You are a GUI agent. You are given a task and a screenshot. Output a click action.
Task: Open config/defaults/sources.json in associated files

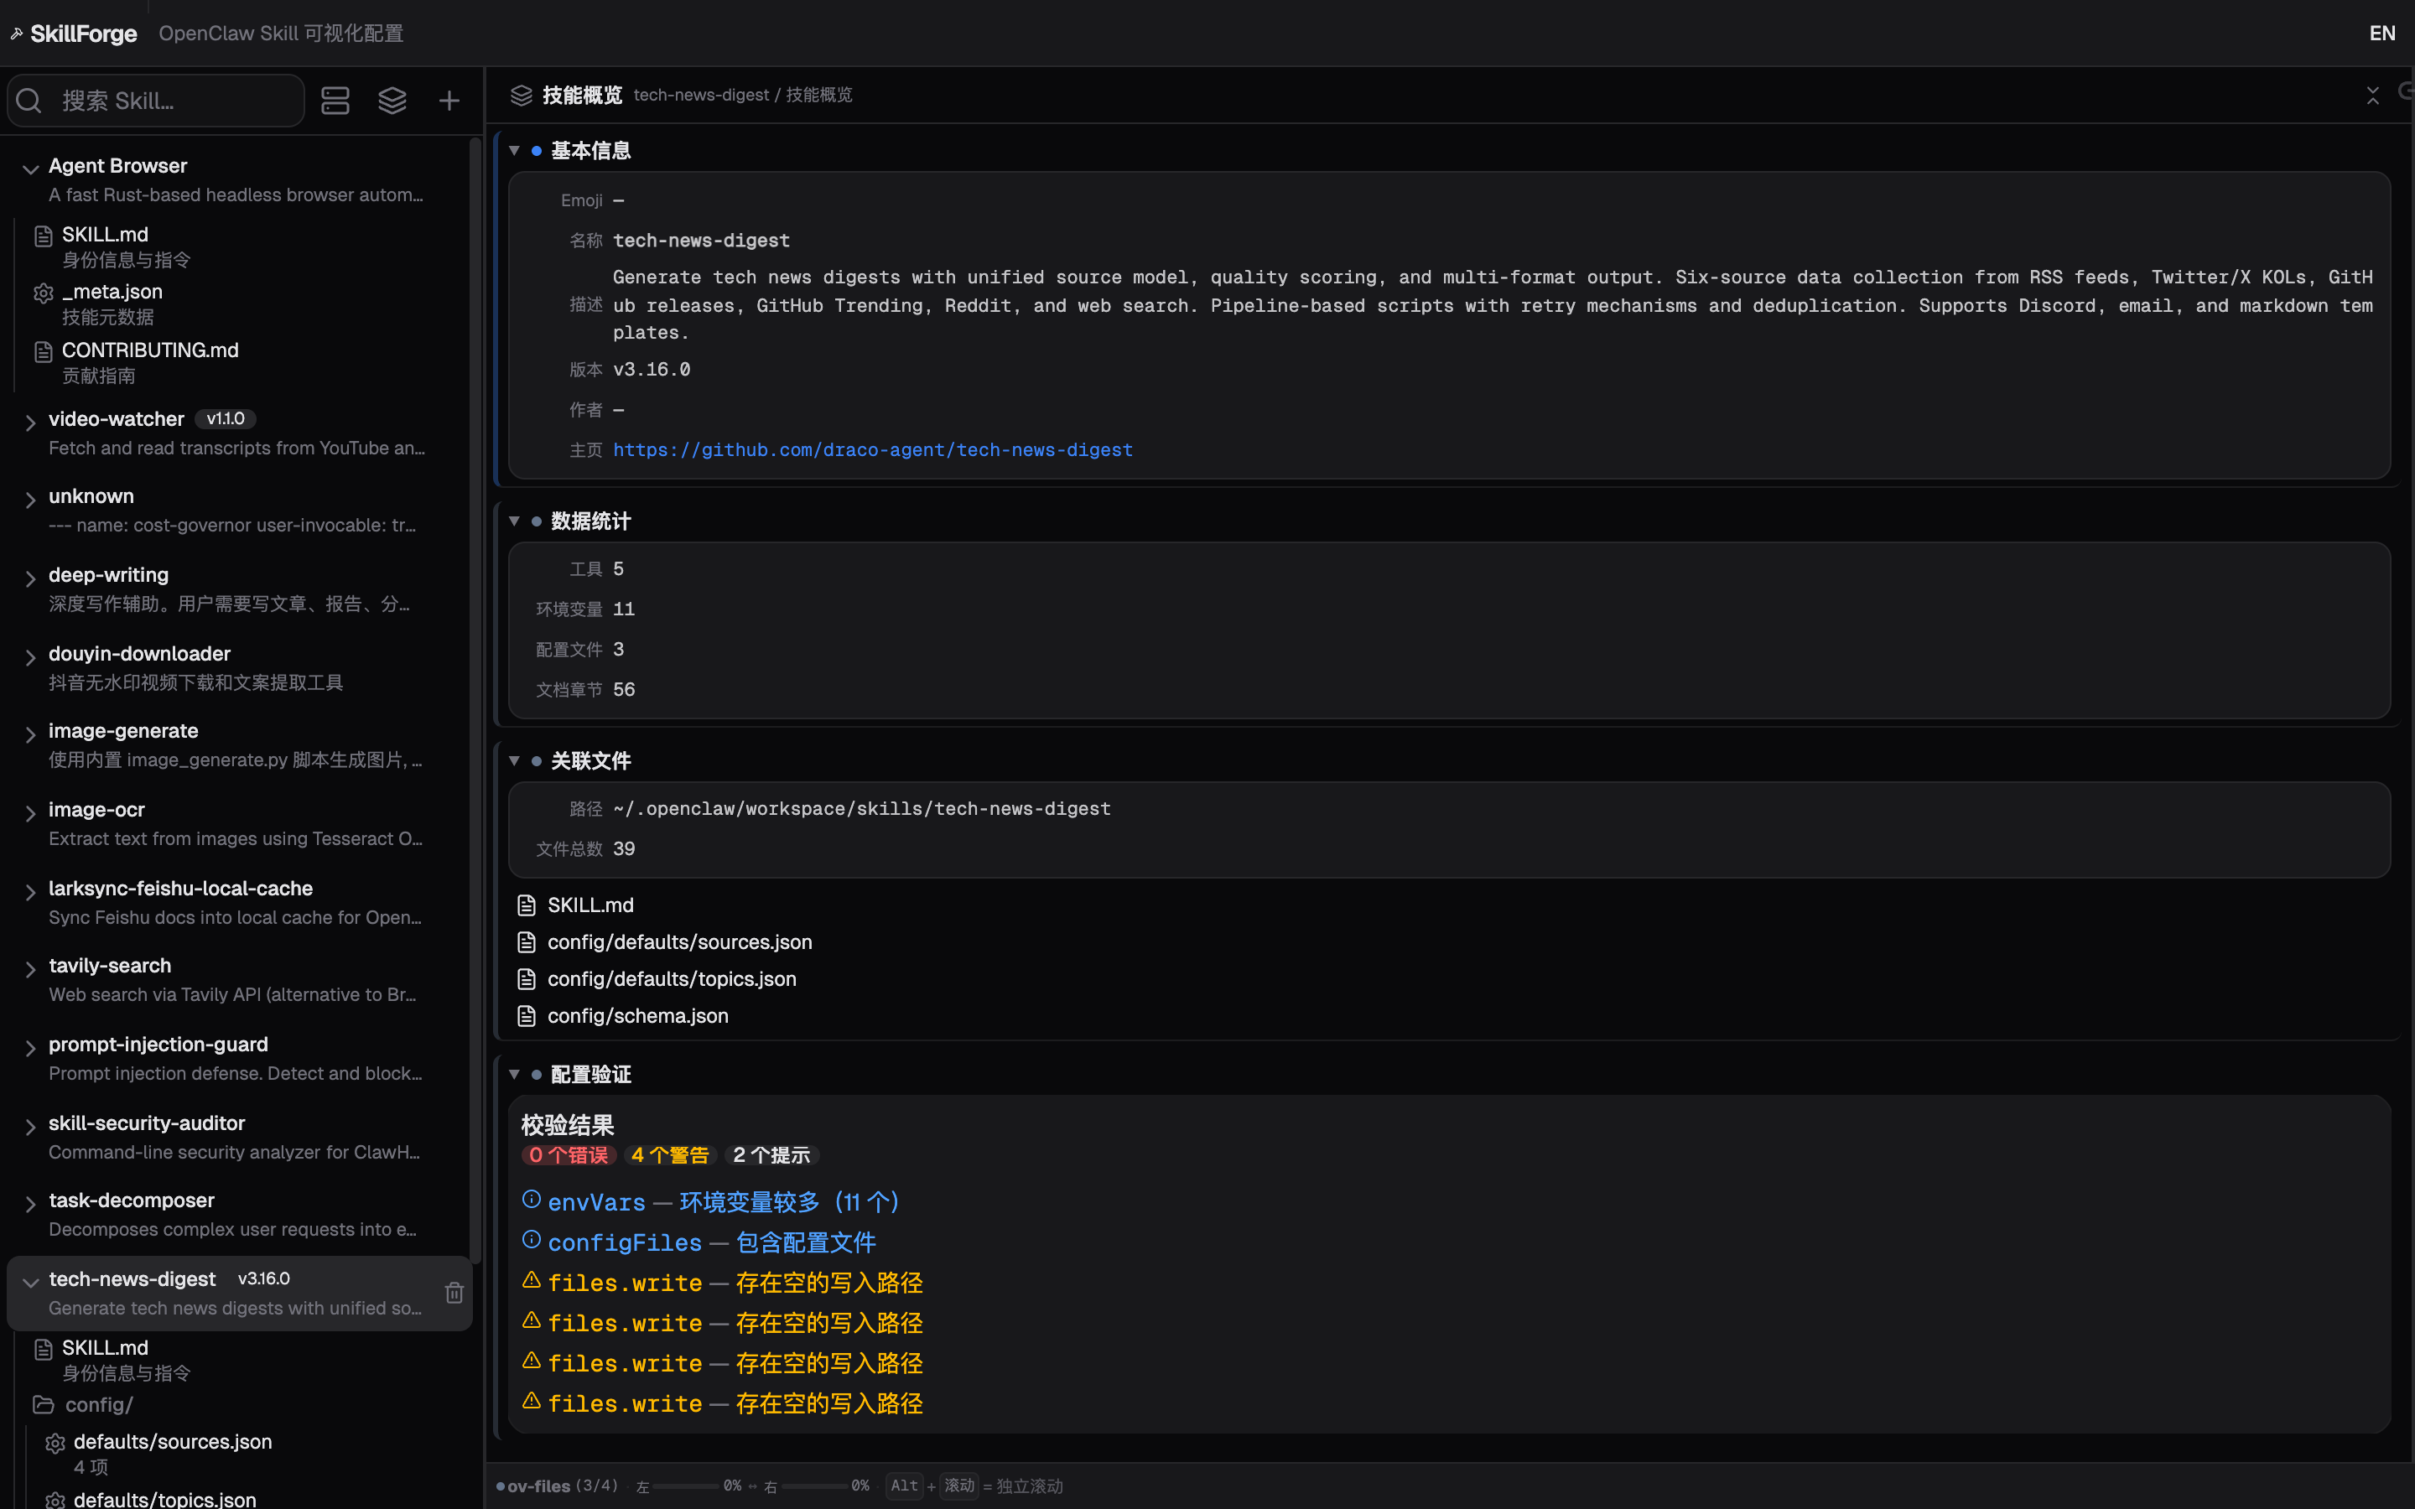click(678, 942)
